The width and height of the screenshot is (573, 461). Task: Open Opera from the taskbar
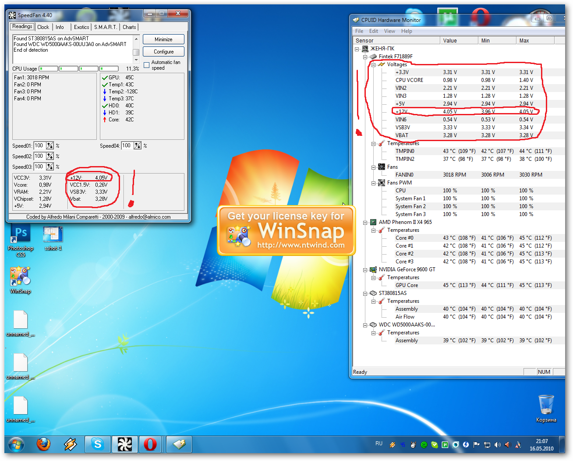150,444
